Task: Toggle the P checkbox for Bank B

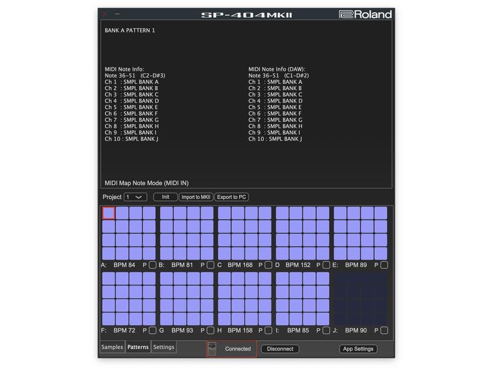Action: 210,265
